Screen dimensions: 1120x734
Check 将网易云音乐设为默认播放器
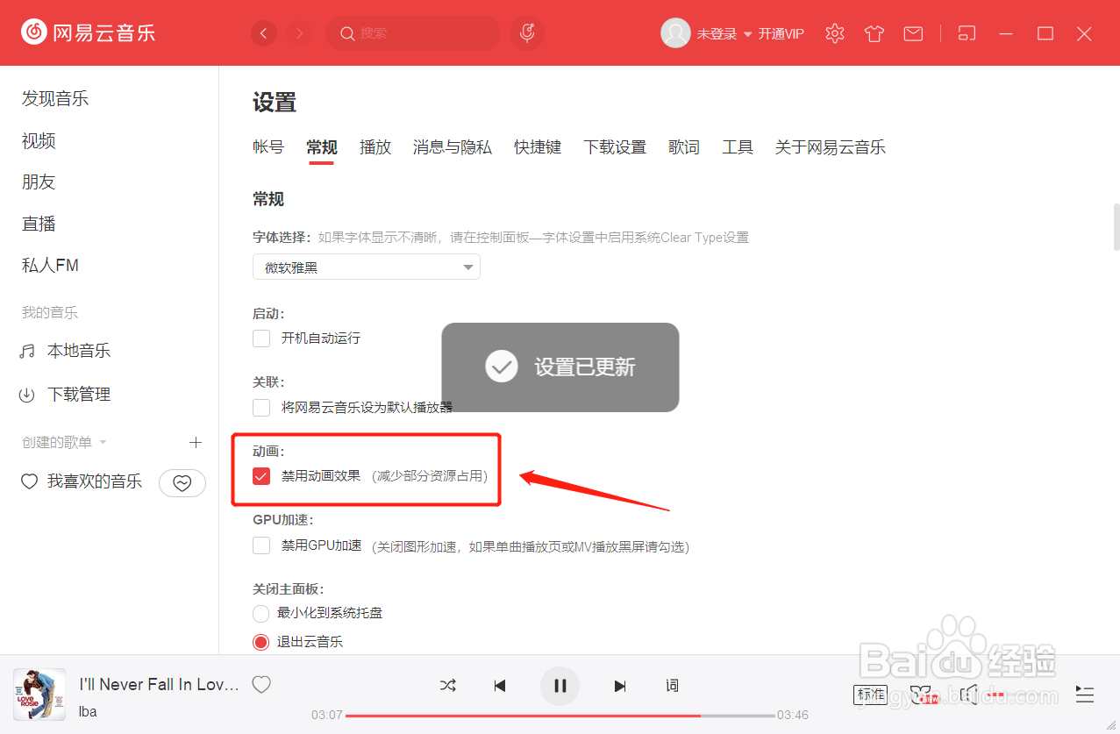pyautogui.click(x=260, y=407)
